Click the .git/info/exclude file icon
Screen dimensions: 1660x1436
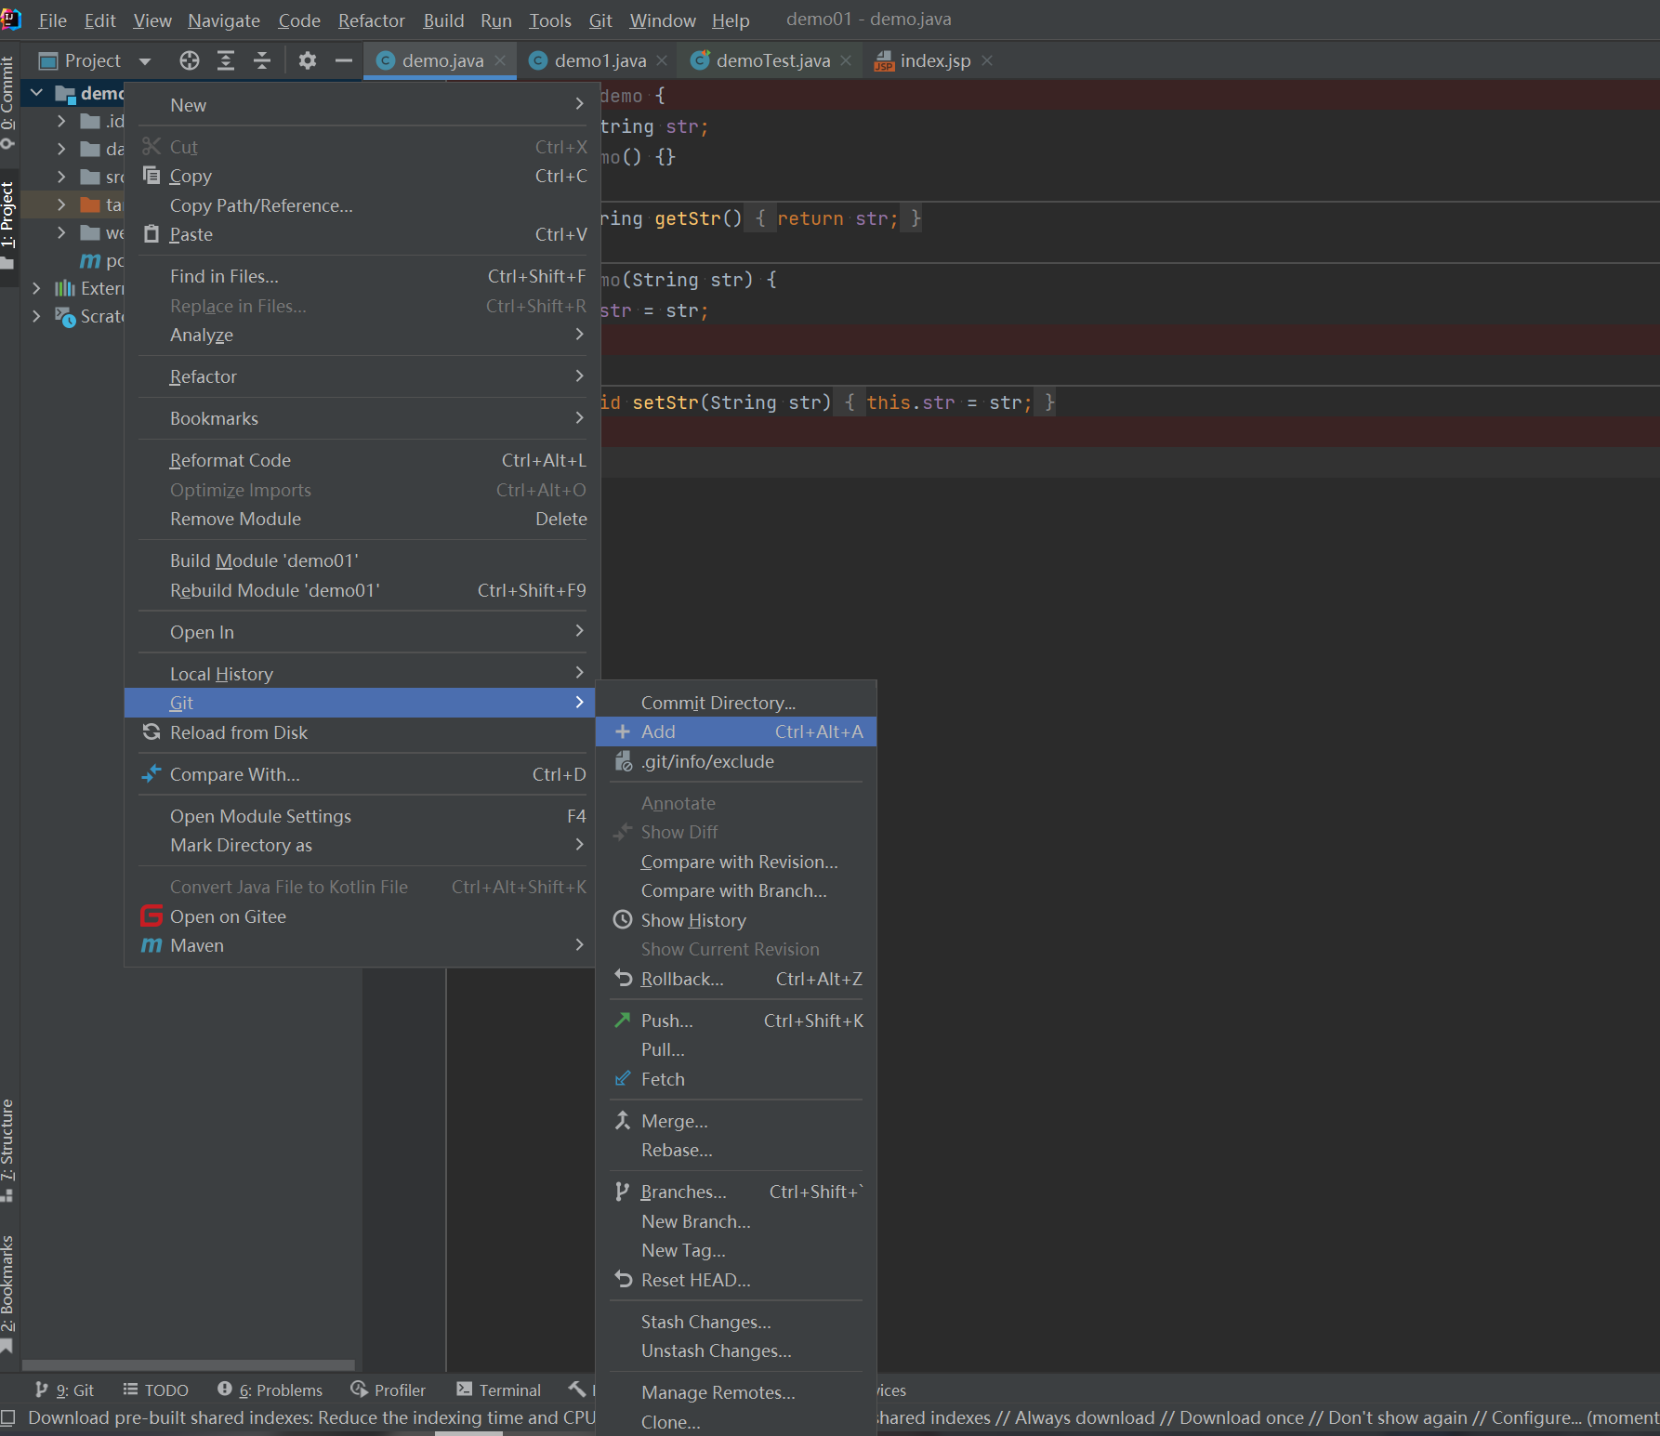tap(624, 761)
